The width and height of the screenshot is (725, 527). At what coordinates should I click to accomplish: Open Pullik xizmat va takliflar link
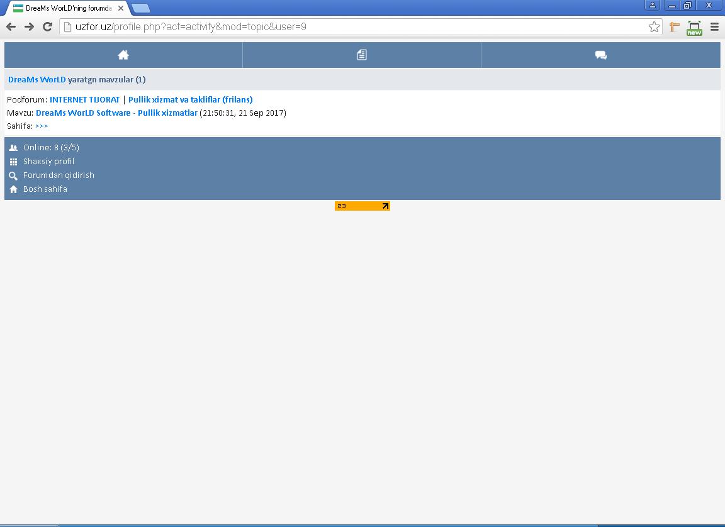point(190,99)
